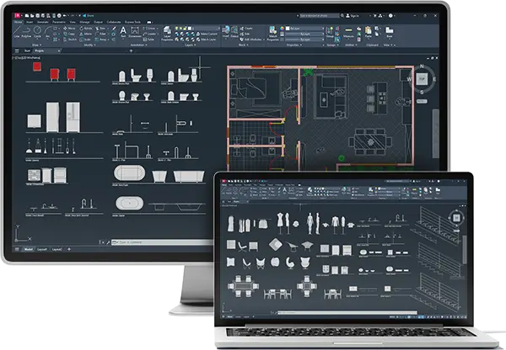
Task: Switch to the Layout1 tab on monitor
Action: point(42,249)
